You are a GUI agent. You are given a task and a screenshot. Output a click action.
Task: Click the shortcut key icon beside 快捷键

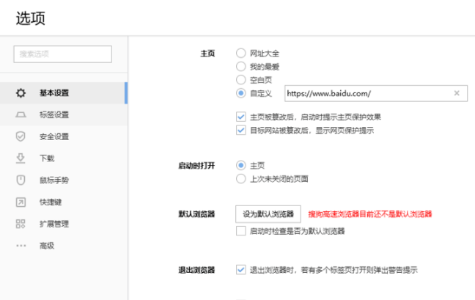(21, 202)
